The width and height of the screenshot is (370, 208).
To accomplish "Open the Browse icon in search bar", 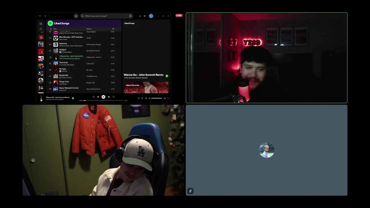I will point(130,16).
